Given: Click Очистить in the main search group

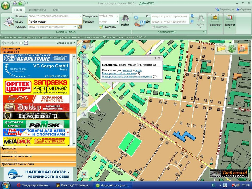Looking at the screenshot, I should 107,27.
